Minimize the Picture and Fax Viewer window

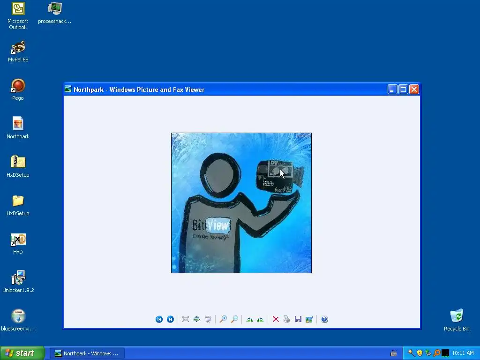[x=392, y=90]
